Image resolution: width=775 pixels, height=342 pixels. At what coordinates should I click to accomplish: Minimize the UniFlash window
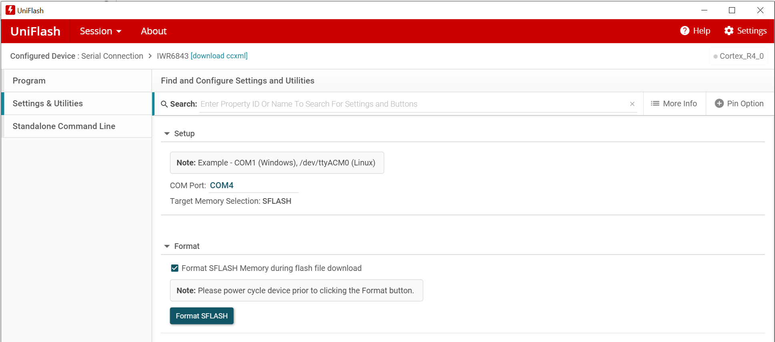[x=705, y=10]
